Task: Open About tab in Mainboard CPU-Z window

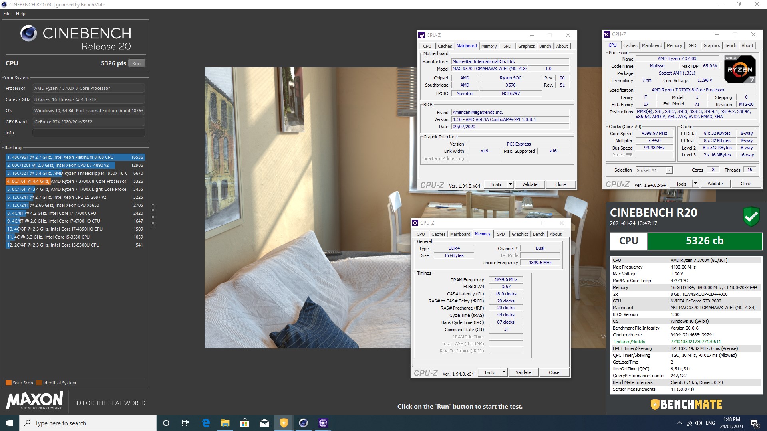Action: 562,46
